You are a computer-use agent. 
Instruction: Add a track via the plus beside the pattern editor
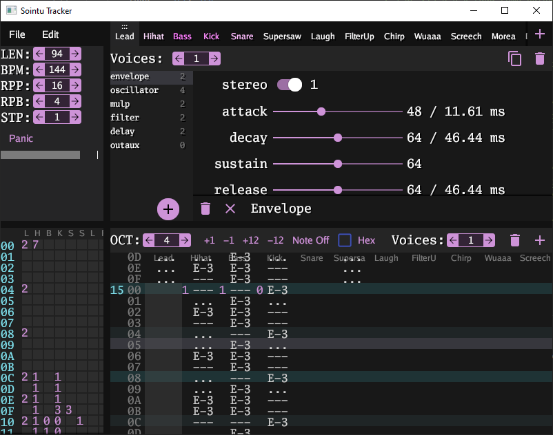click(x=540, y=240)
